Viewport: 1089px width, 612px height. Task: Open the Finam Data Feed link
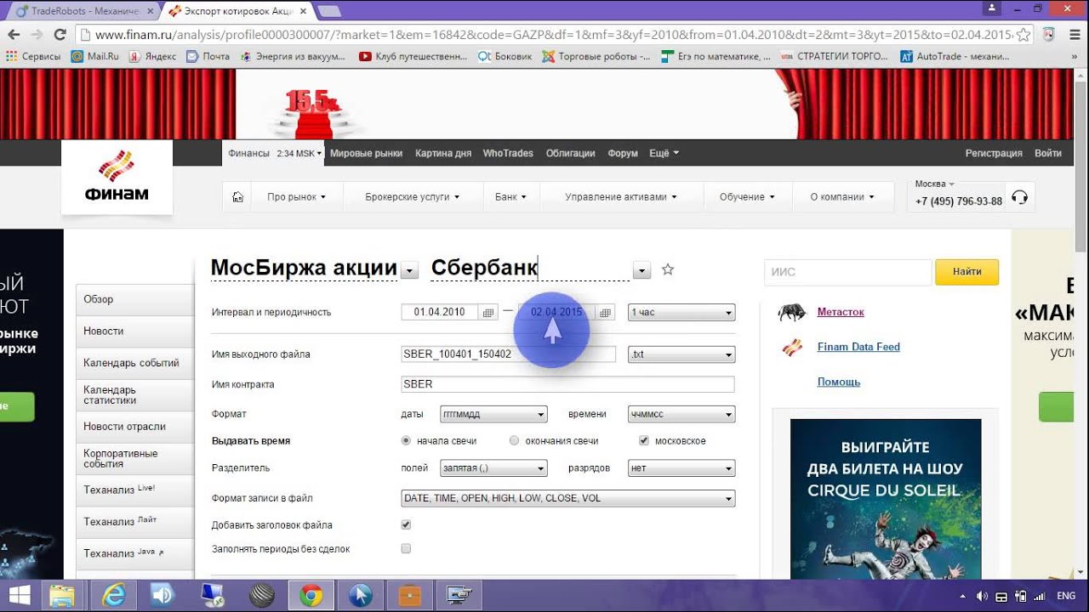(x=858, y=347)
